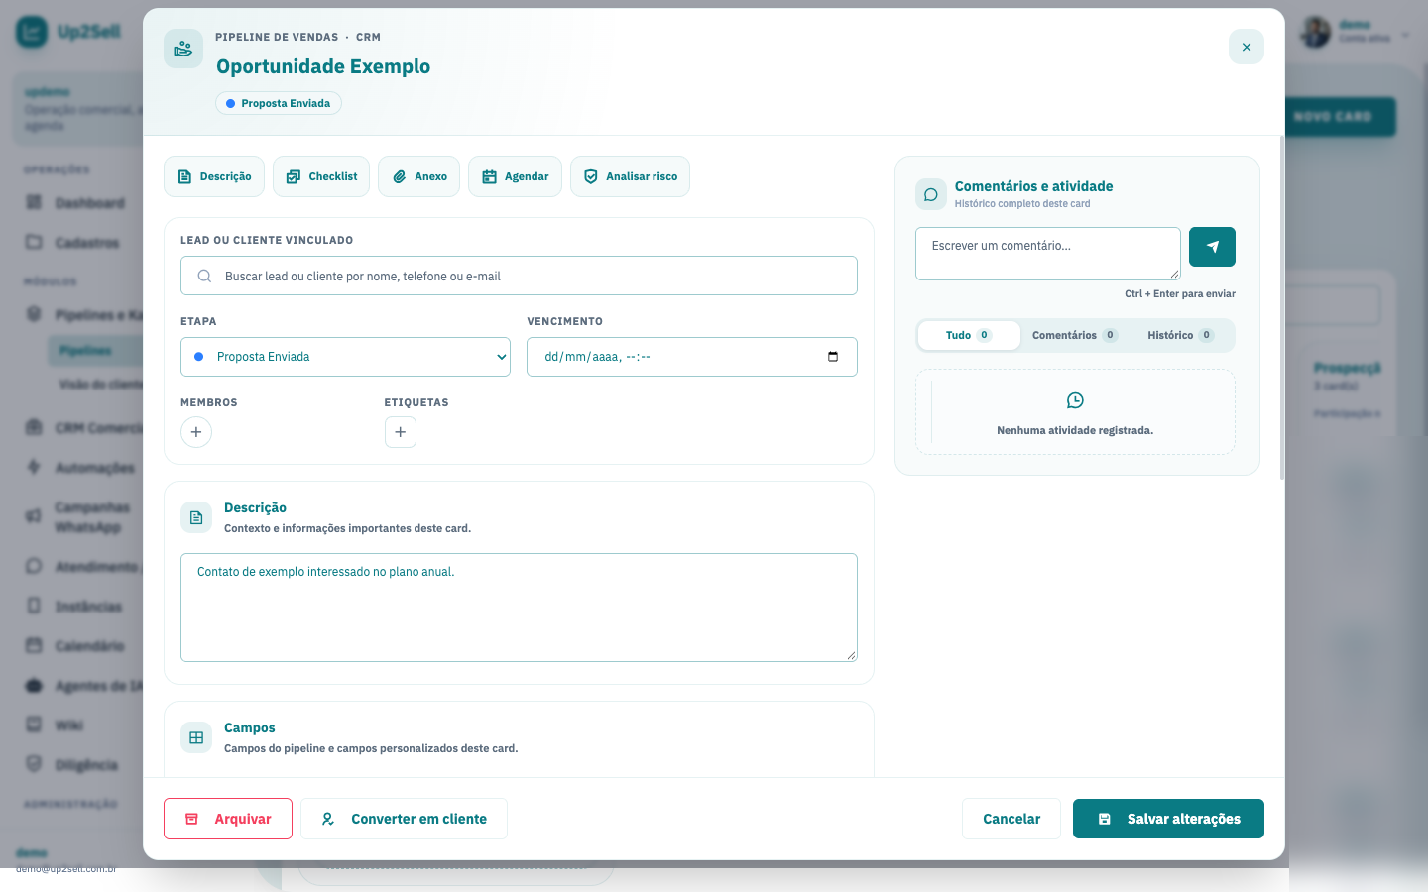Open the calendar picker in the Vencimento field
1428x892 pixels.
pyautogui.click(x=833, y=357)
